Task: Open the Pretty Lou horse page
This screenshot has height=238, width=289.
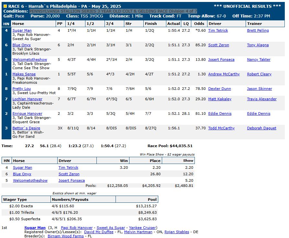Action: pos(21,89)
